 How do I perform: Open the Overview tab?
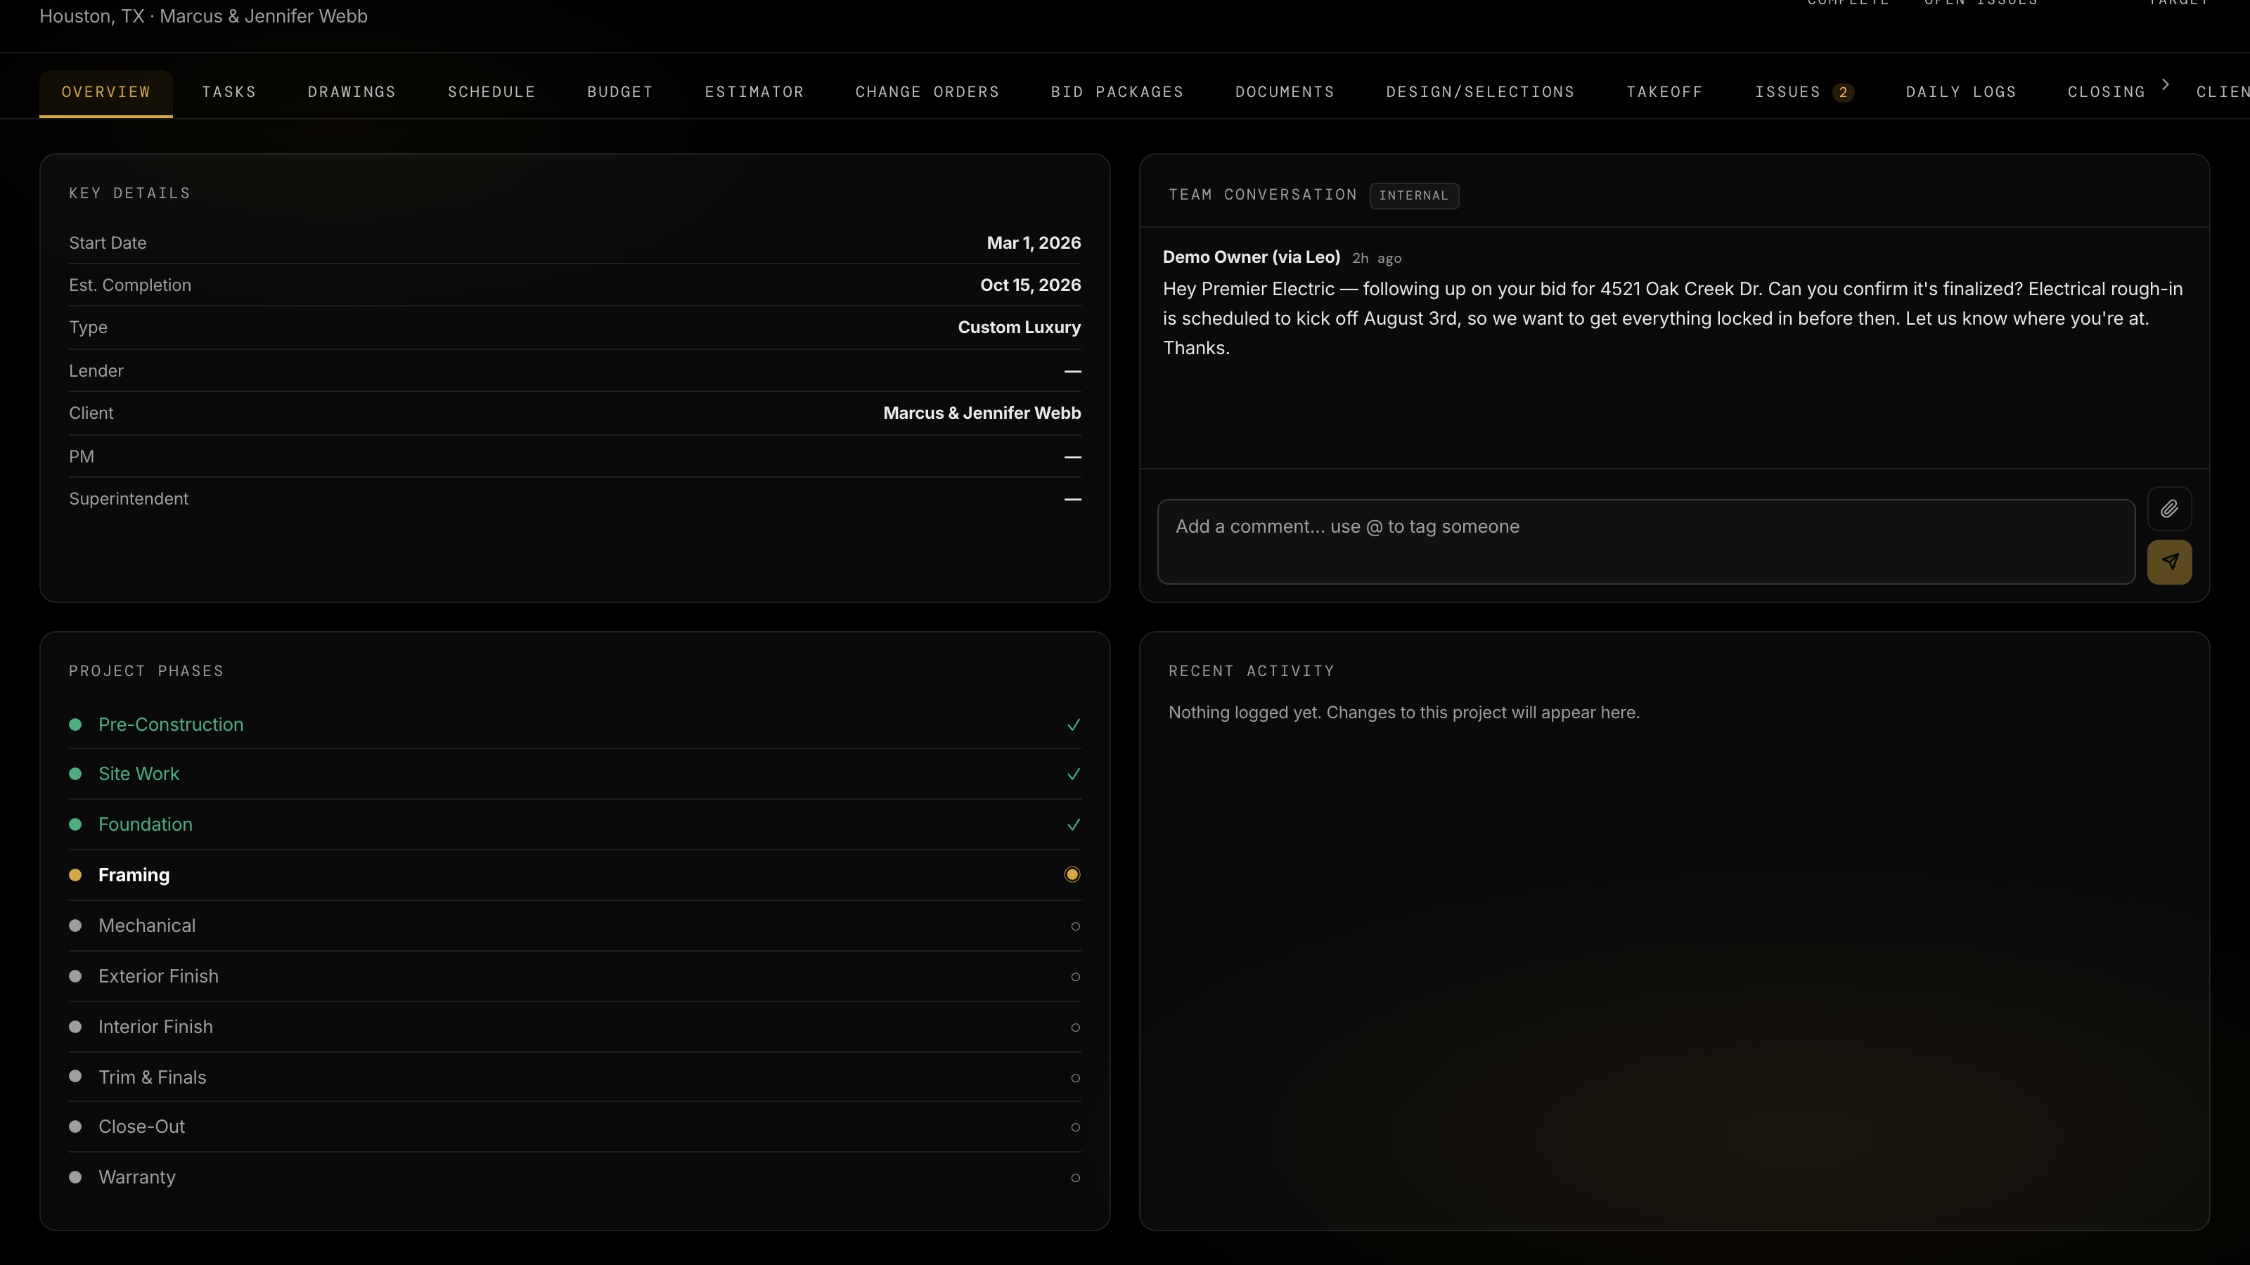click(x=105, y=93)
